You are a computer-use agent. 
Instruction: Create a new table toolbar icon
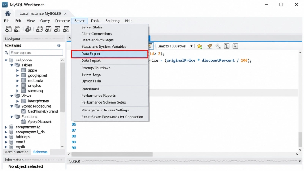(x=48, y=29)
